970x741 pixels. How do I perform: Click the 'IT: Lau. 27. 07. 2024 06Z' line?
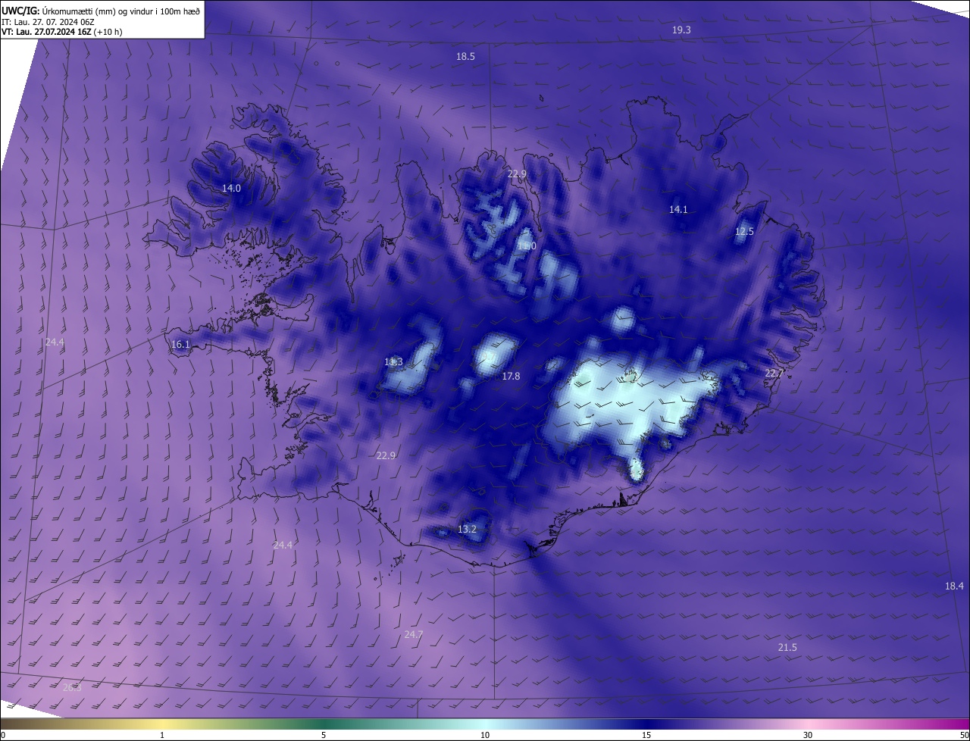click(48, 21)
